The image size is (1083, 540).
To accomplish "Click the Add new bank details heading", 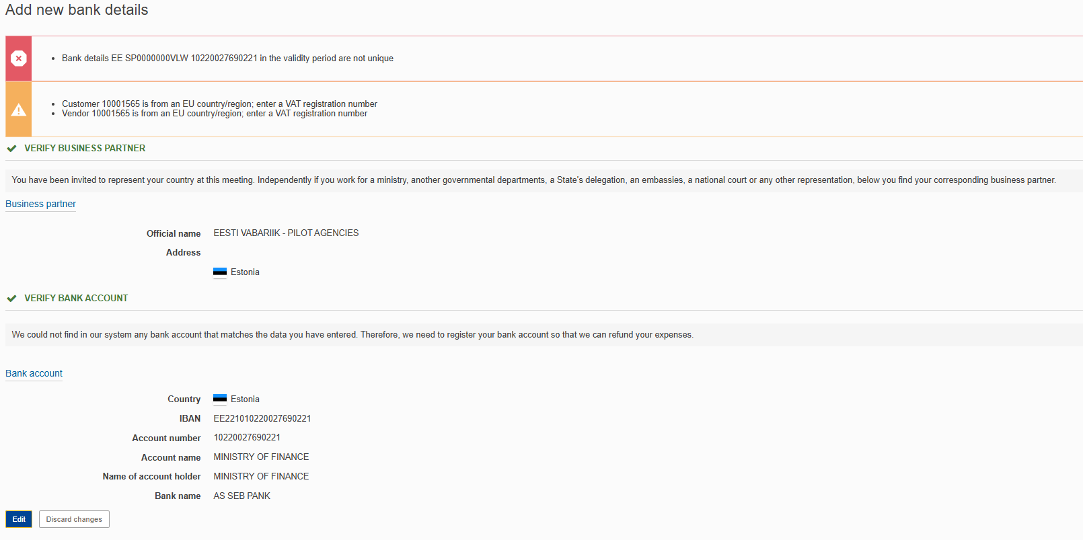I will coord(77,10).
